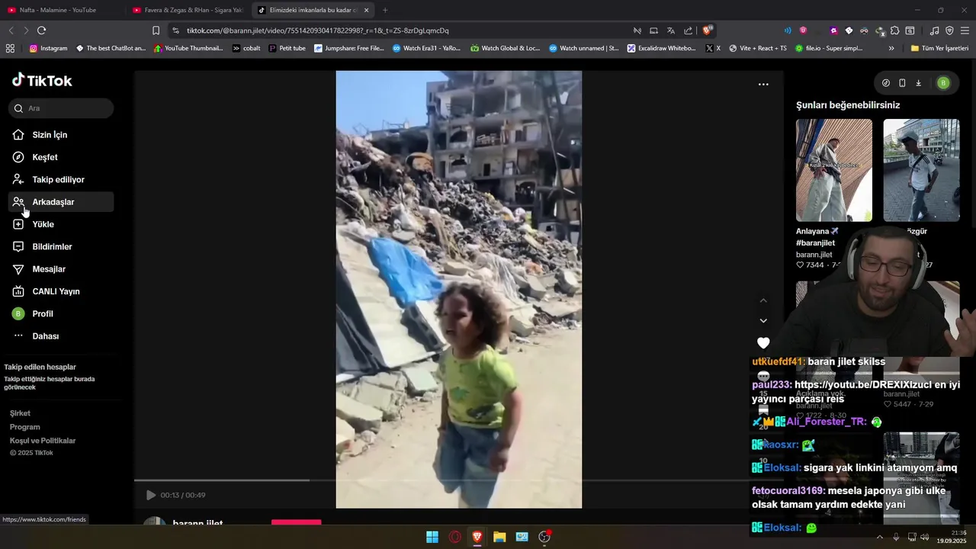Viewport: 976px width, 549px height.
Task: Click the Brave Shields lion icon
Action: (708, 30)
